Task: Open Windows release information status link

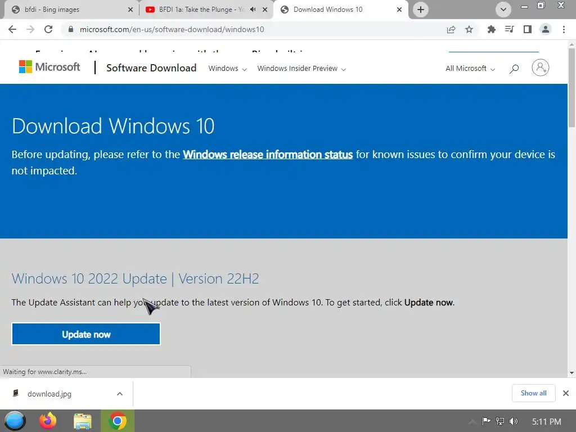Action: (268, 154)
